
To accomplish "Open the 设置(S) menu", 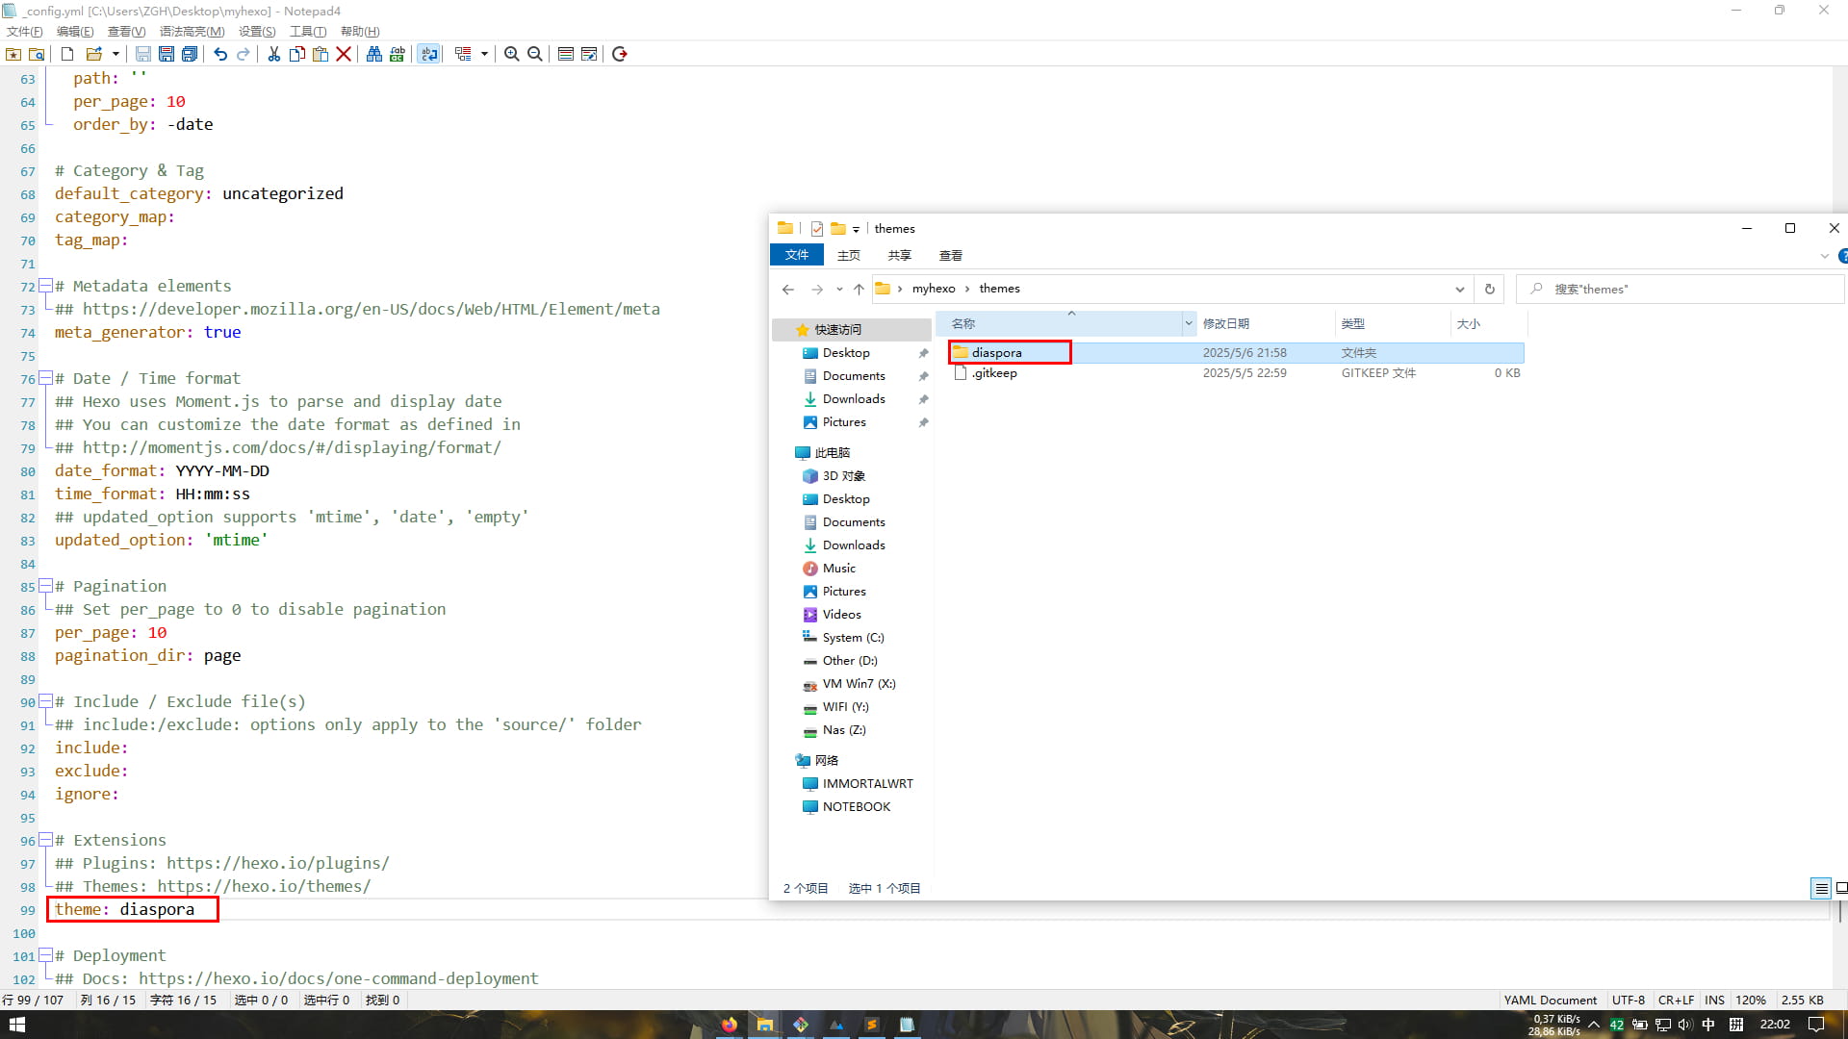I will coord(257,32).
